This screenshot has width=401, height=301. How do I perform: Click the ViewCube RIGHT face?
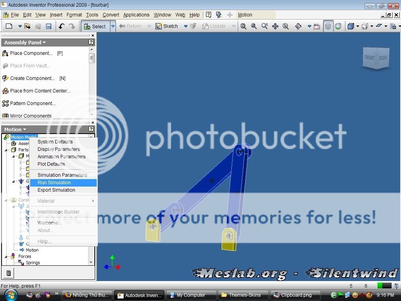tap(383, 58)
